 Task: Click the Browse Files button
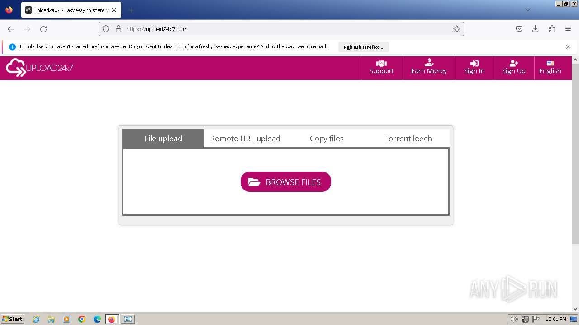pos(286,182)
